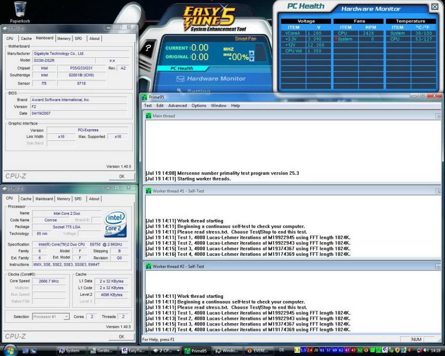Click the Intel Core 2 Duo logo
The image size is (445, 356).
tap(115, 224)
